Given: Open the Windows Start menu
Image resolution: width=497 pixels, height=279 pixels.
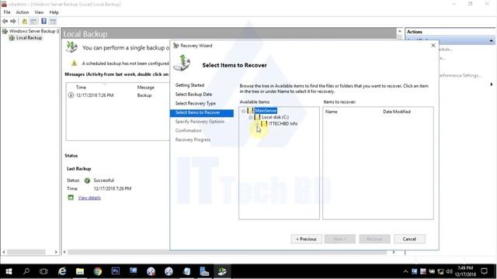Looking at the screenshot, I should tap(9, 271).
